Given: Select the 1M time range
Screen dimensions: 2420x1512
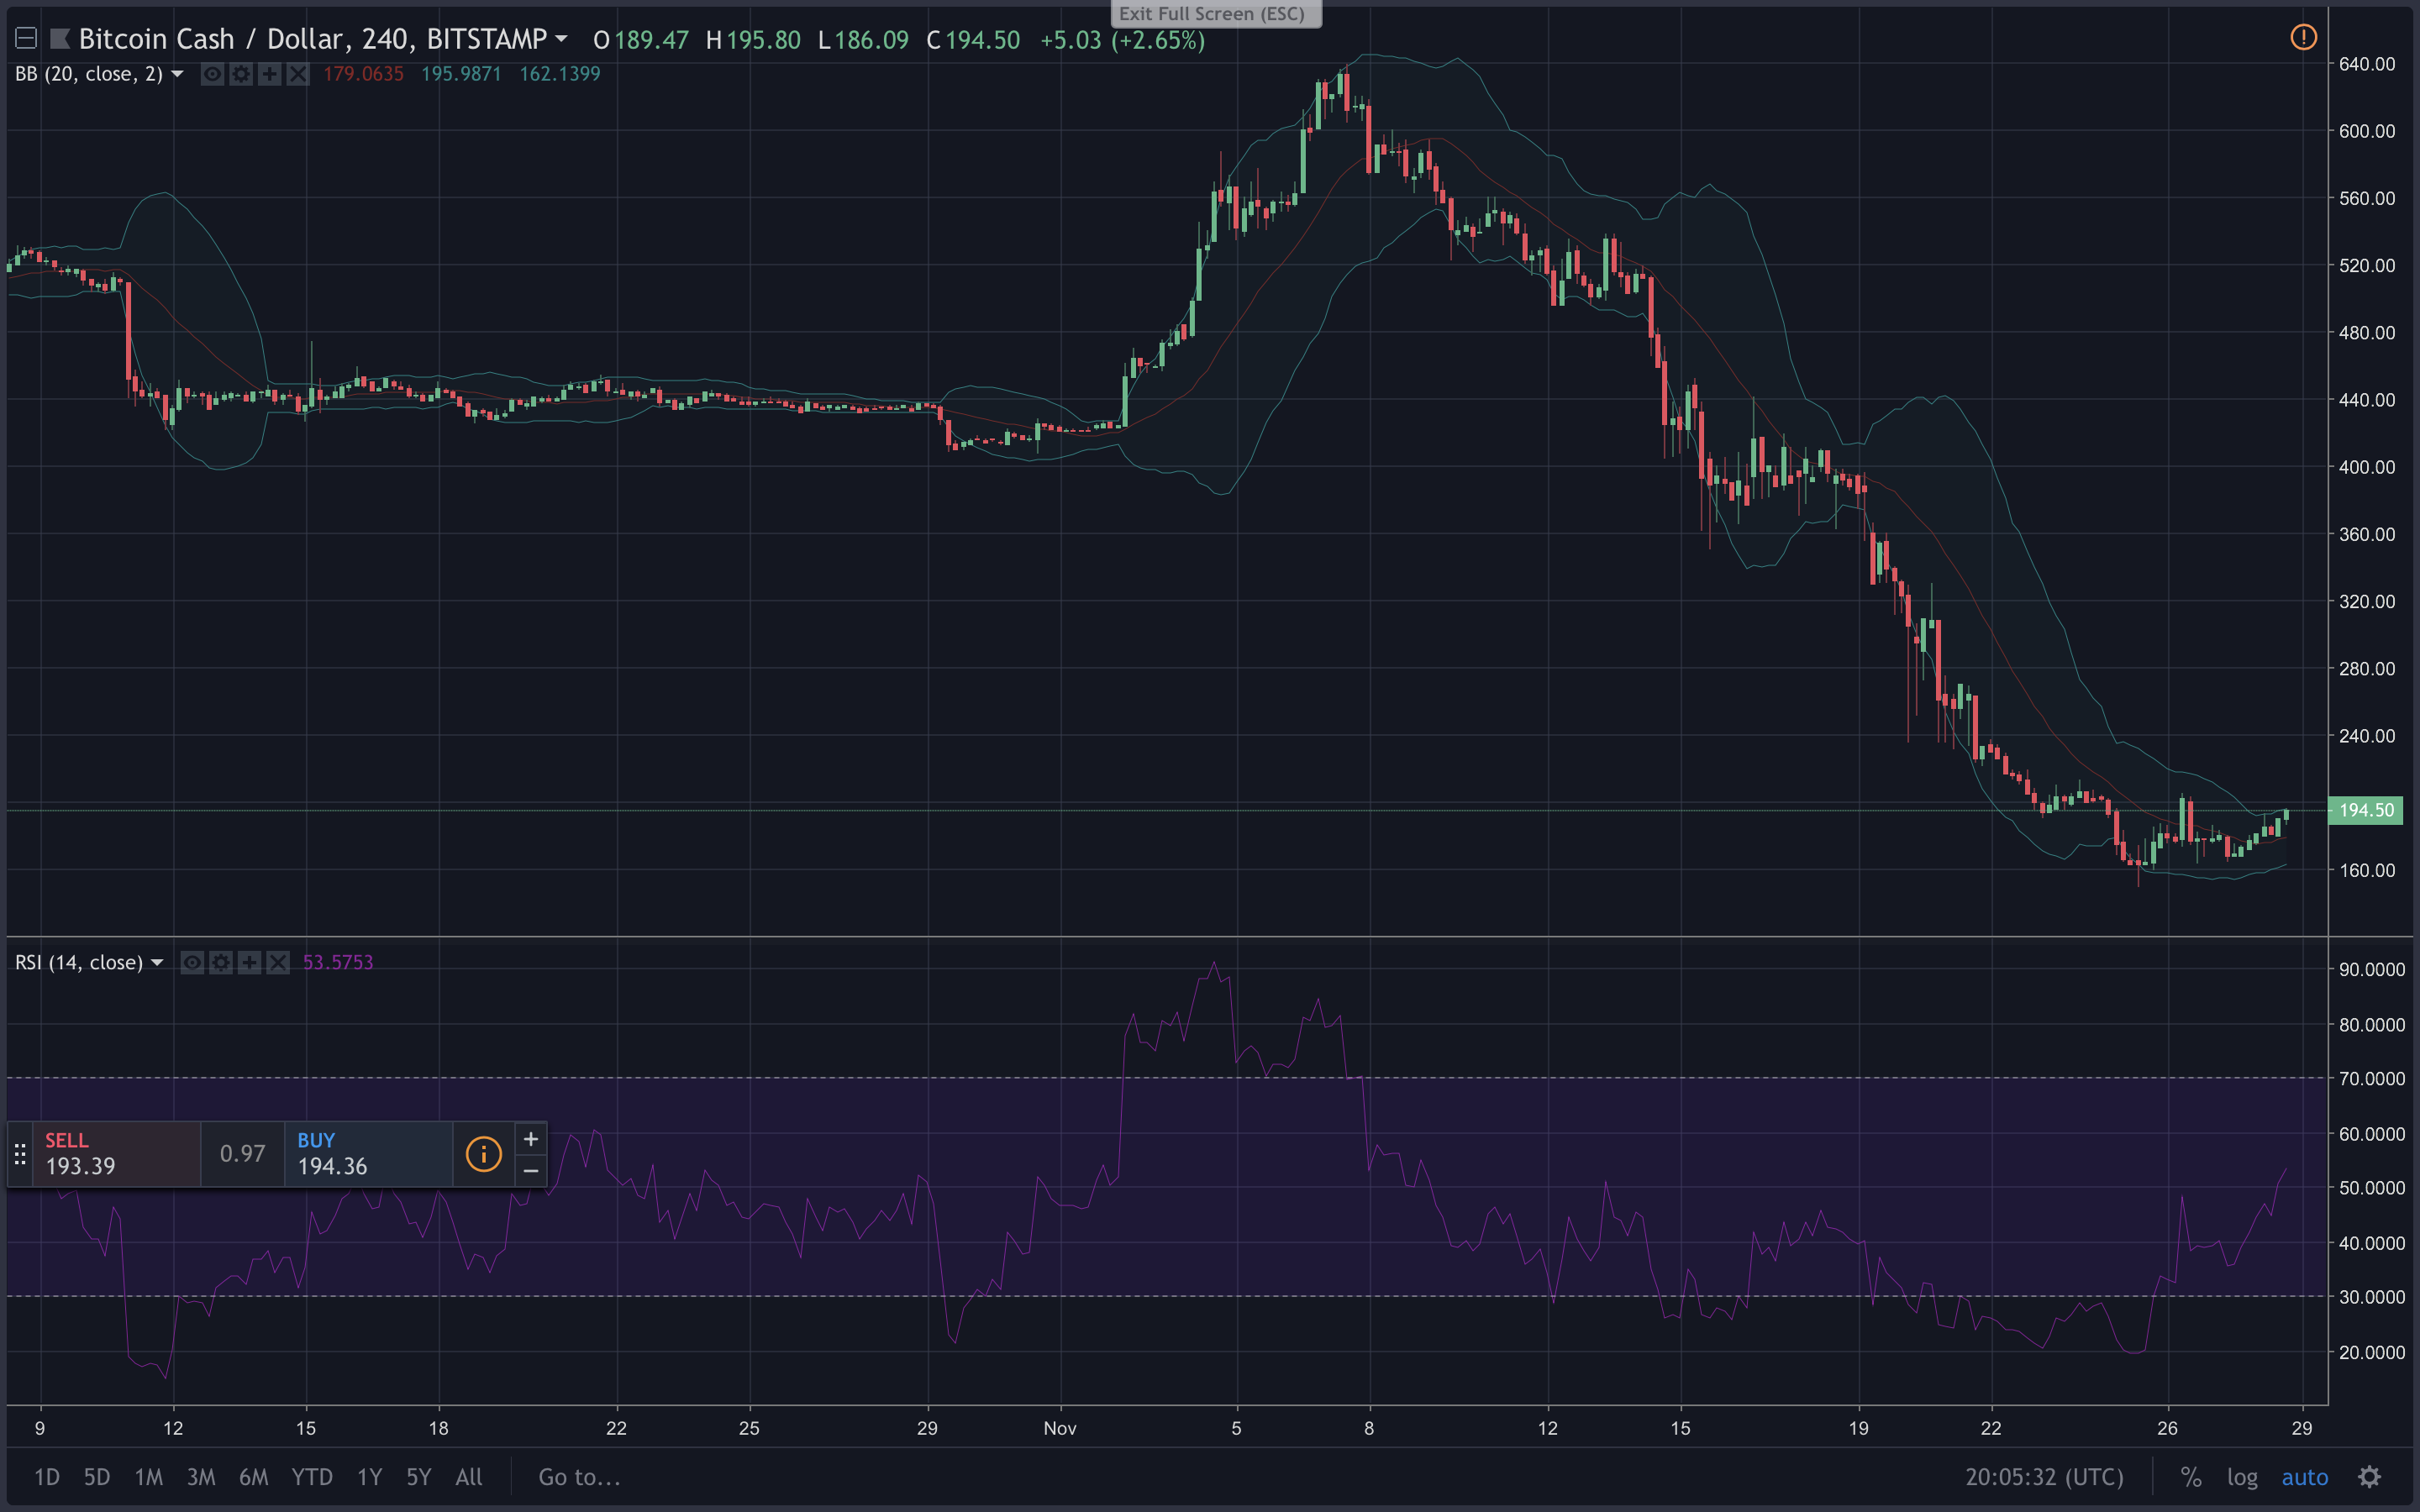Looking at the screenshot, I should [x=149, y=1477].
